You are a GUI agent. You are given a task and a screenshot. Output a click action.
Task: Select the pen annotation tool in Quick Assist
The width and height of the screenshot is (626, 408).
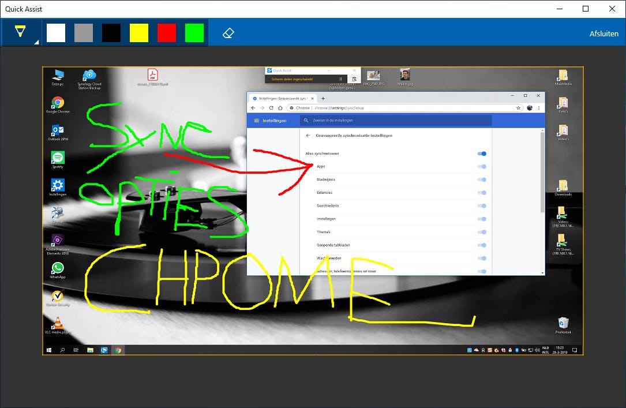coord(20,32)
